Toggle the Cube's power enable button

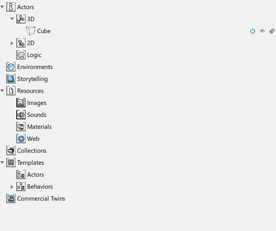click(x=252, y=31)
